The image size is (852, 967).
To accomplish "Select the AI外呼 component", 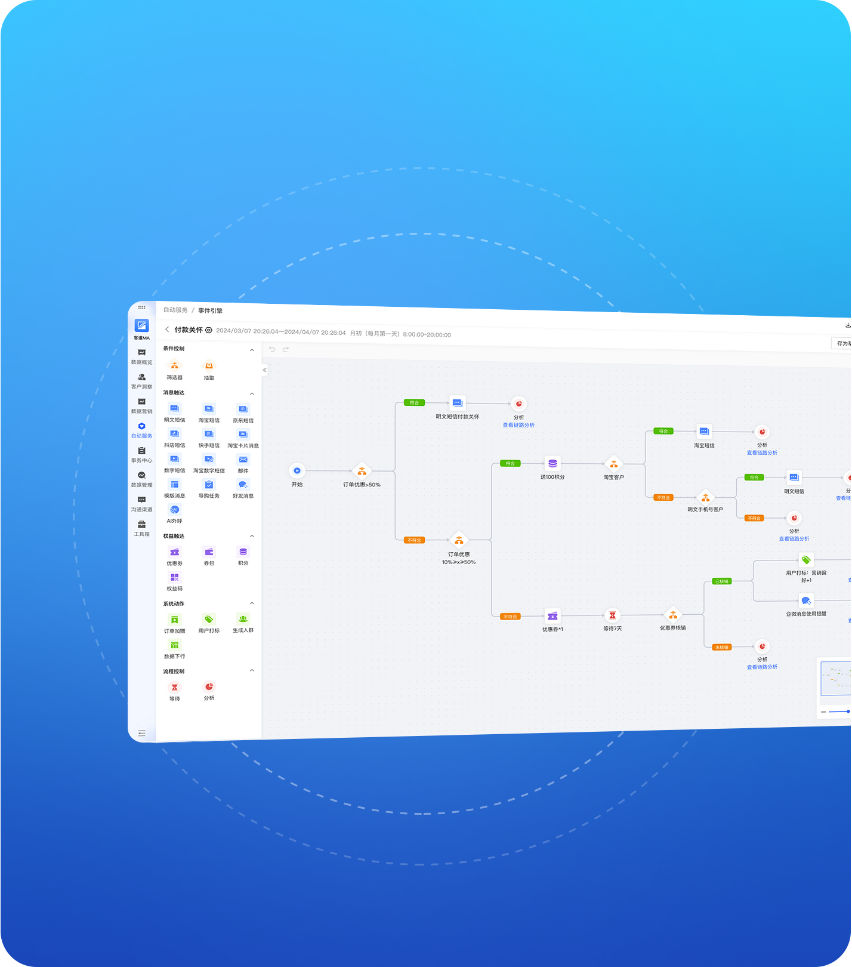I will pyautogui.click(x=174, y=514).
